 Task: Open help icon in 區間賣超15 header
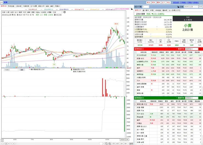point(176,98)
